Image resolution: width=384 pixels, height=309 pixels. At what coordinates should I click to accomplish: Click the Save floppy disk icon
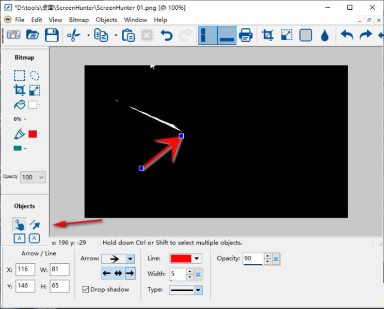pos(52,35)
